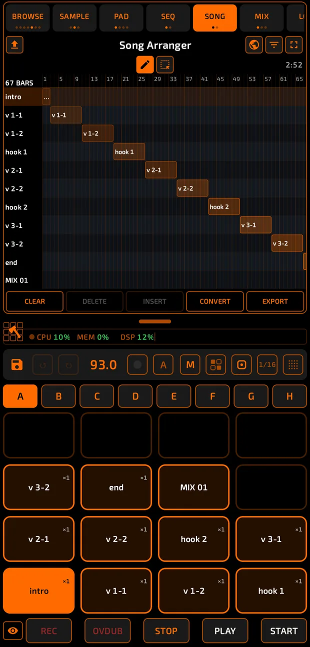Viewport: 310px width, 647px height.
Task: Tap the 93.0 tempo value
Action: point(103,365)
